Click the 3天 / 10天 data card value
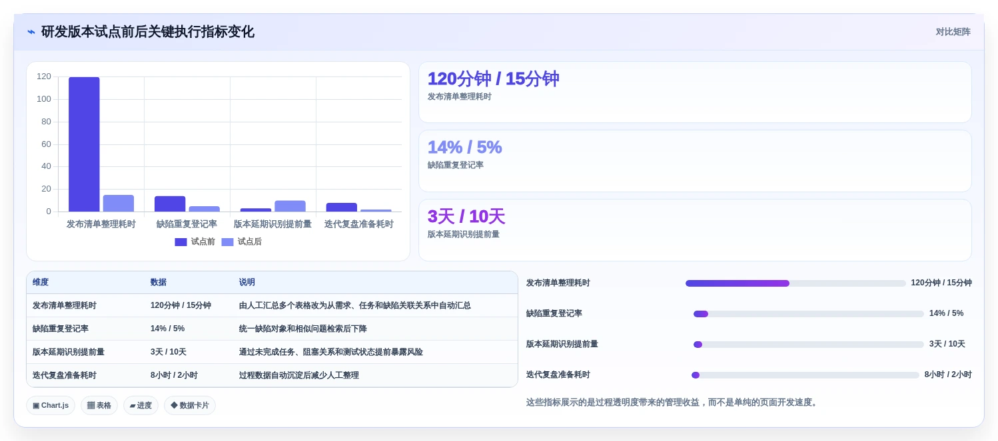Screen dimensions: 998x441 [466, 217]
